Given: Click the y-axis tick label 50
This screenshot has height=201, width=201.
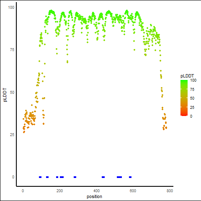Looking at the screenshot, I should (12, 93).
